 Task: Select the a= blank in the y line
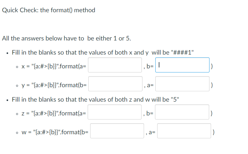coord(182,84)
